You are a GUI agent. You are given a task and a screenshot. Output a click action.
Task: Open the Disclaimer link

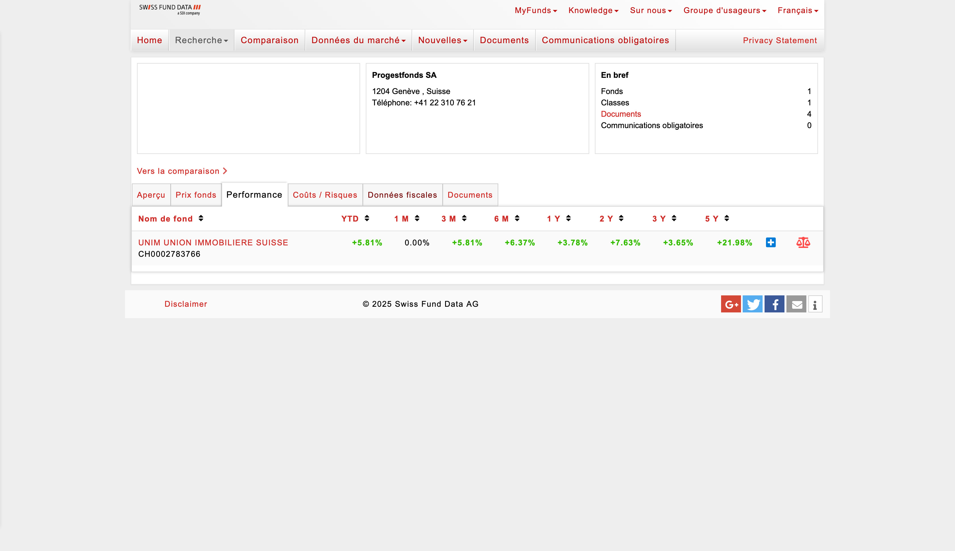tap(186, 304)
